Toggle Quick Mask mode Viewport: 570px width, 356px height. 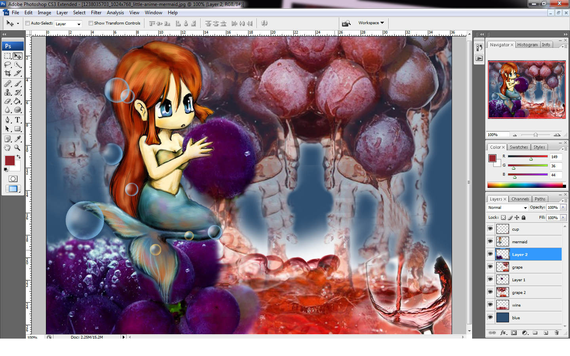pyautogui.click(x=13, y=179)
